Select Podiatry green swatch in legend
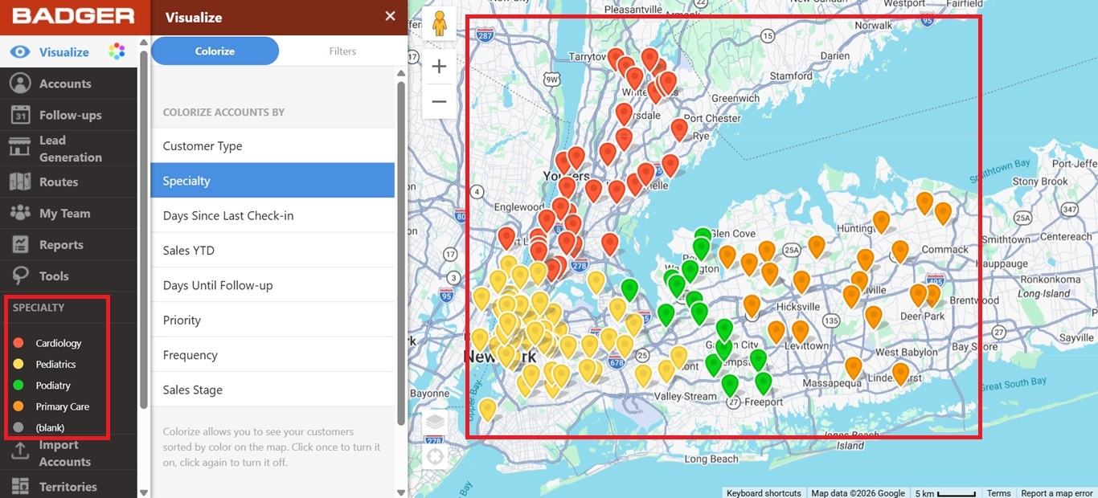Viewport: 1098px width, 498px height. coord(18,386)
